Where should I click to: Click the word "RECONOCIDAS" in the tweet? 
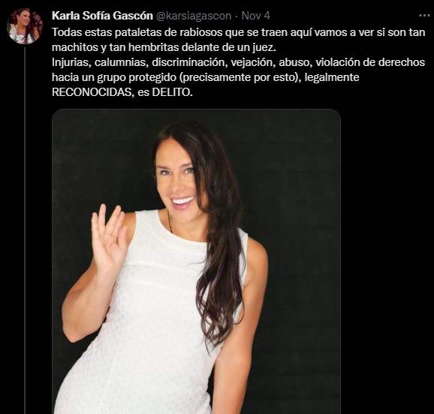click(x=92, y=92)
